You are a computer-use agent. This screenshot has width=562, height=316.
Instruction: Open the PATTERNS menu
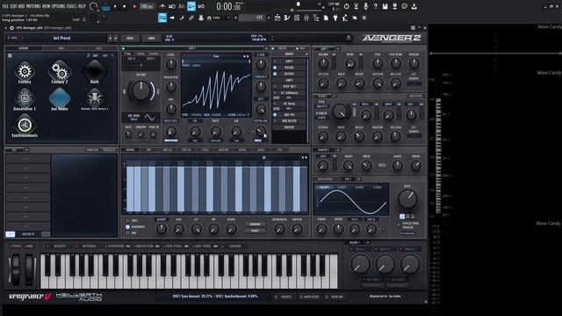pos(33,6)
